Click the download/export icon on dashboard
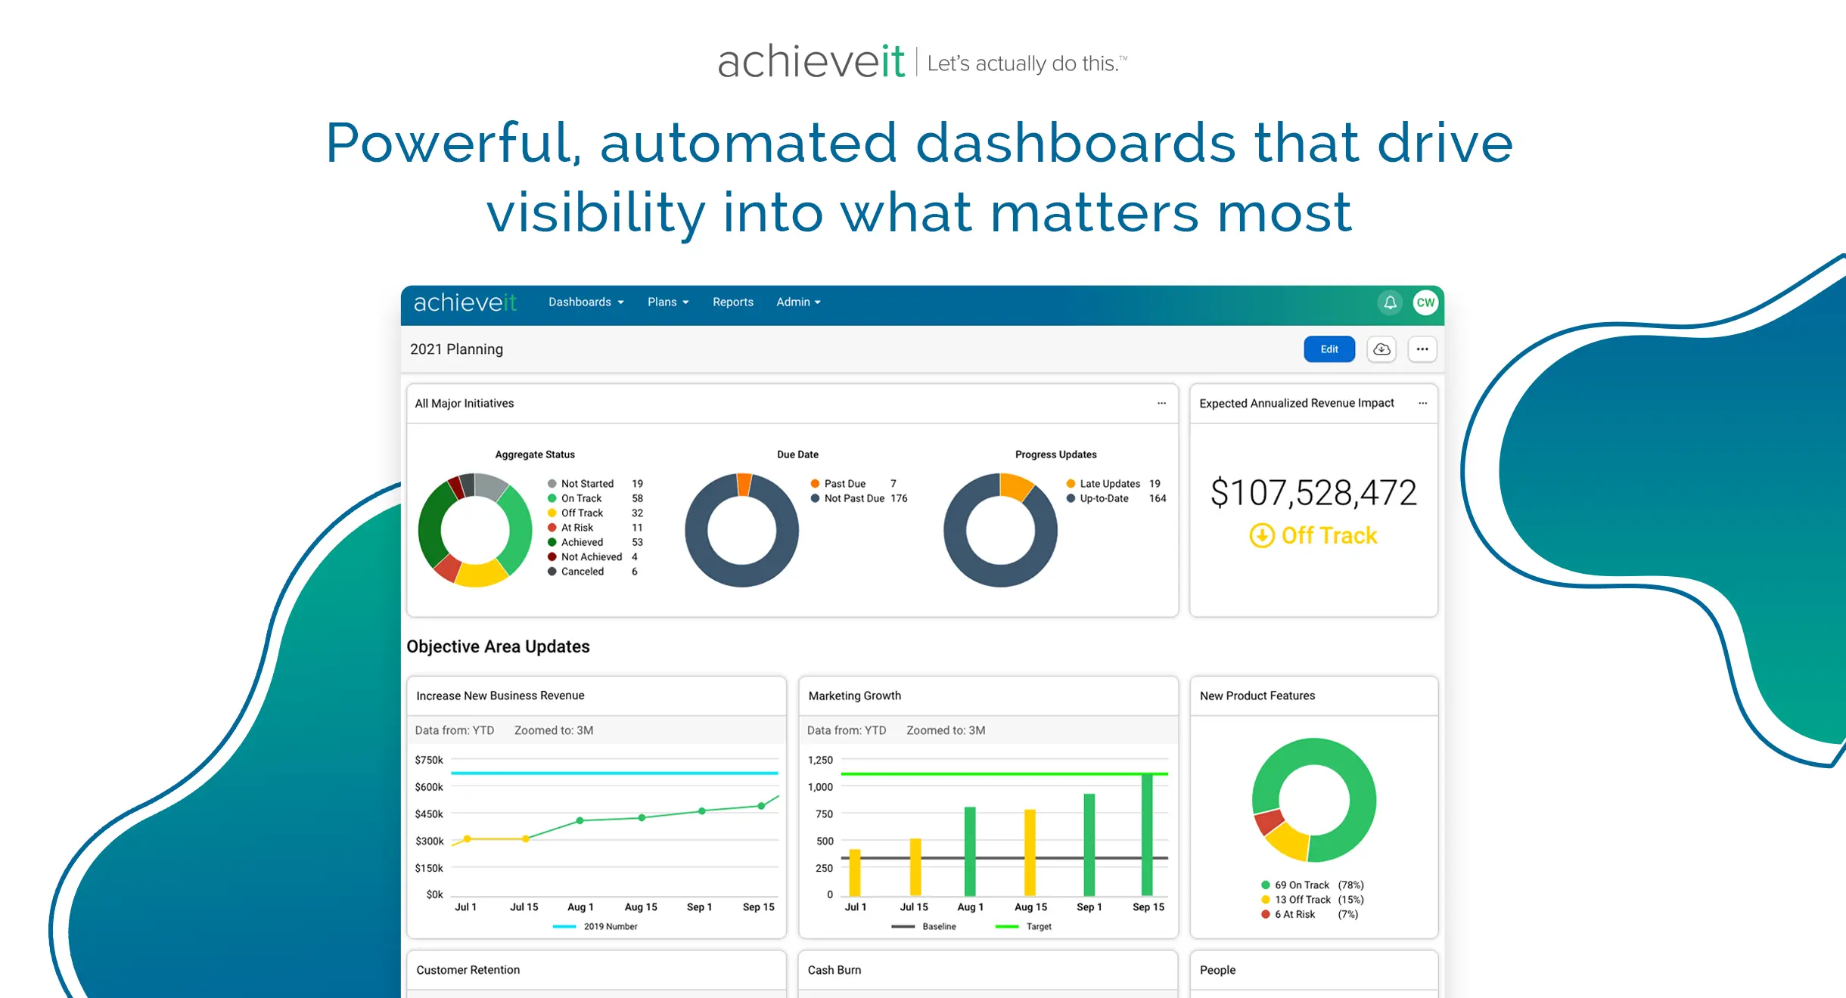Screen dimensions: 1846x998 [x=1378, y=349]
